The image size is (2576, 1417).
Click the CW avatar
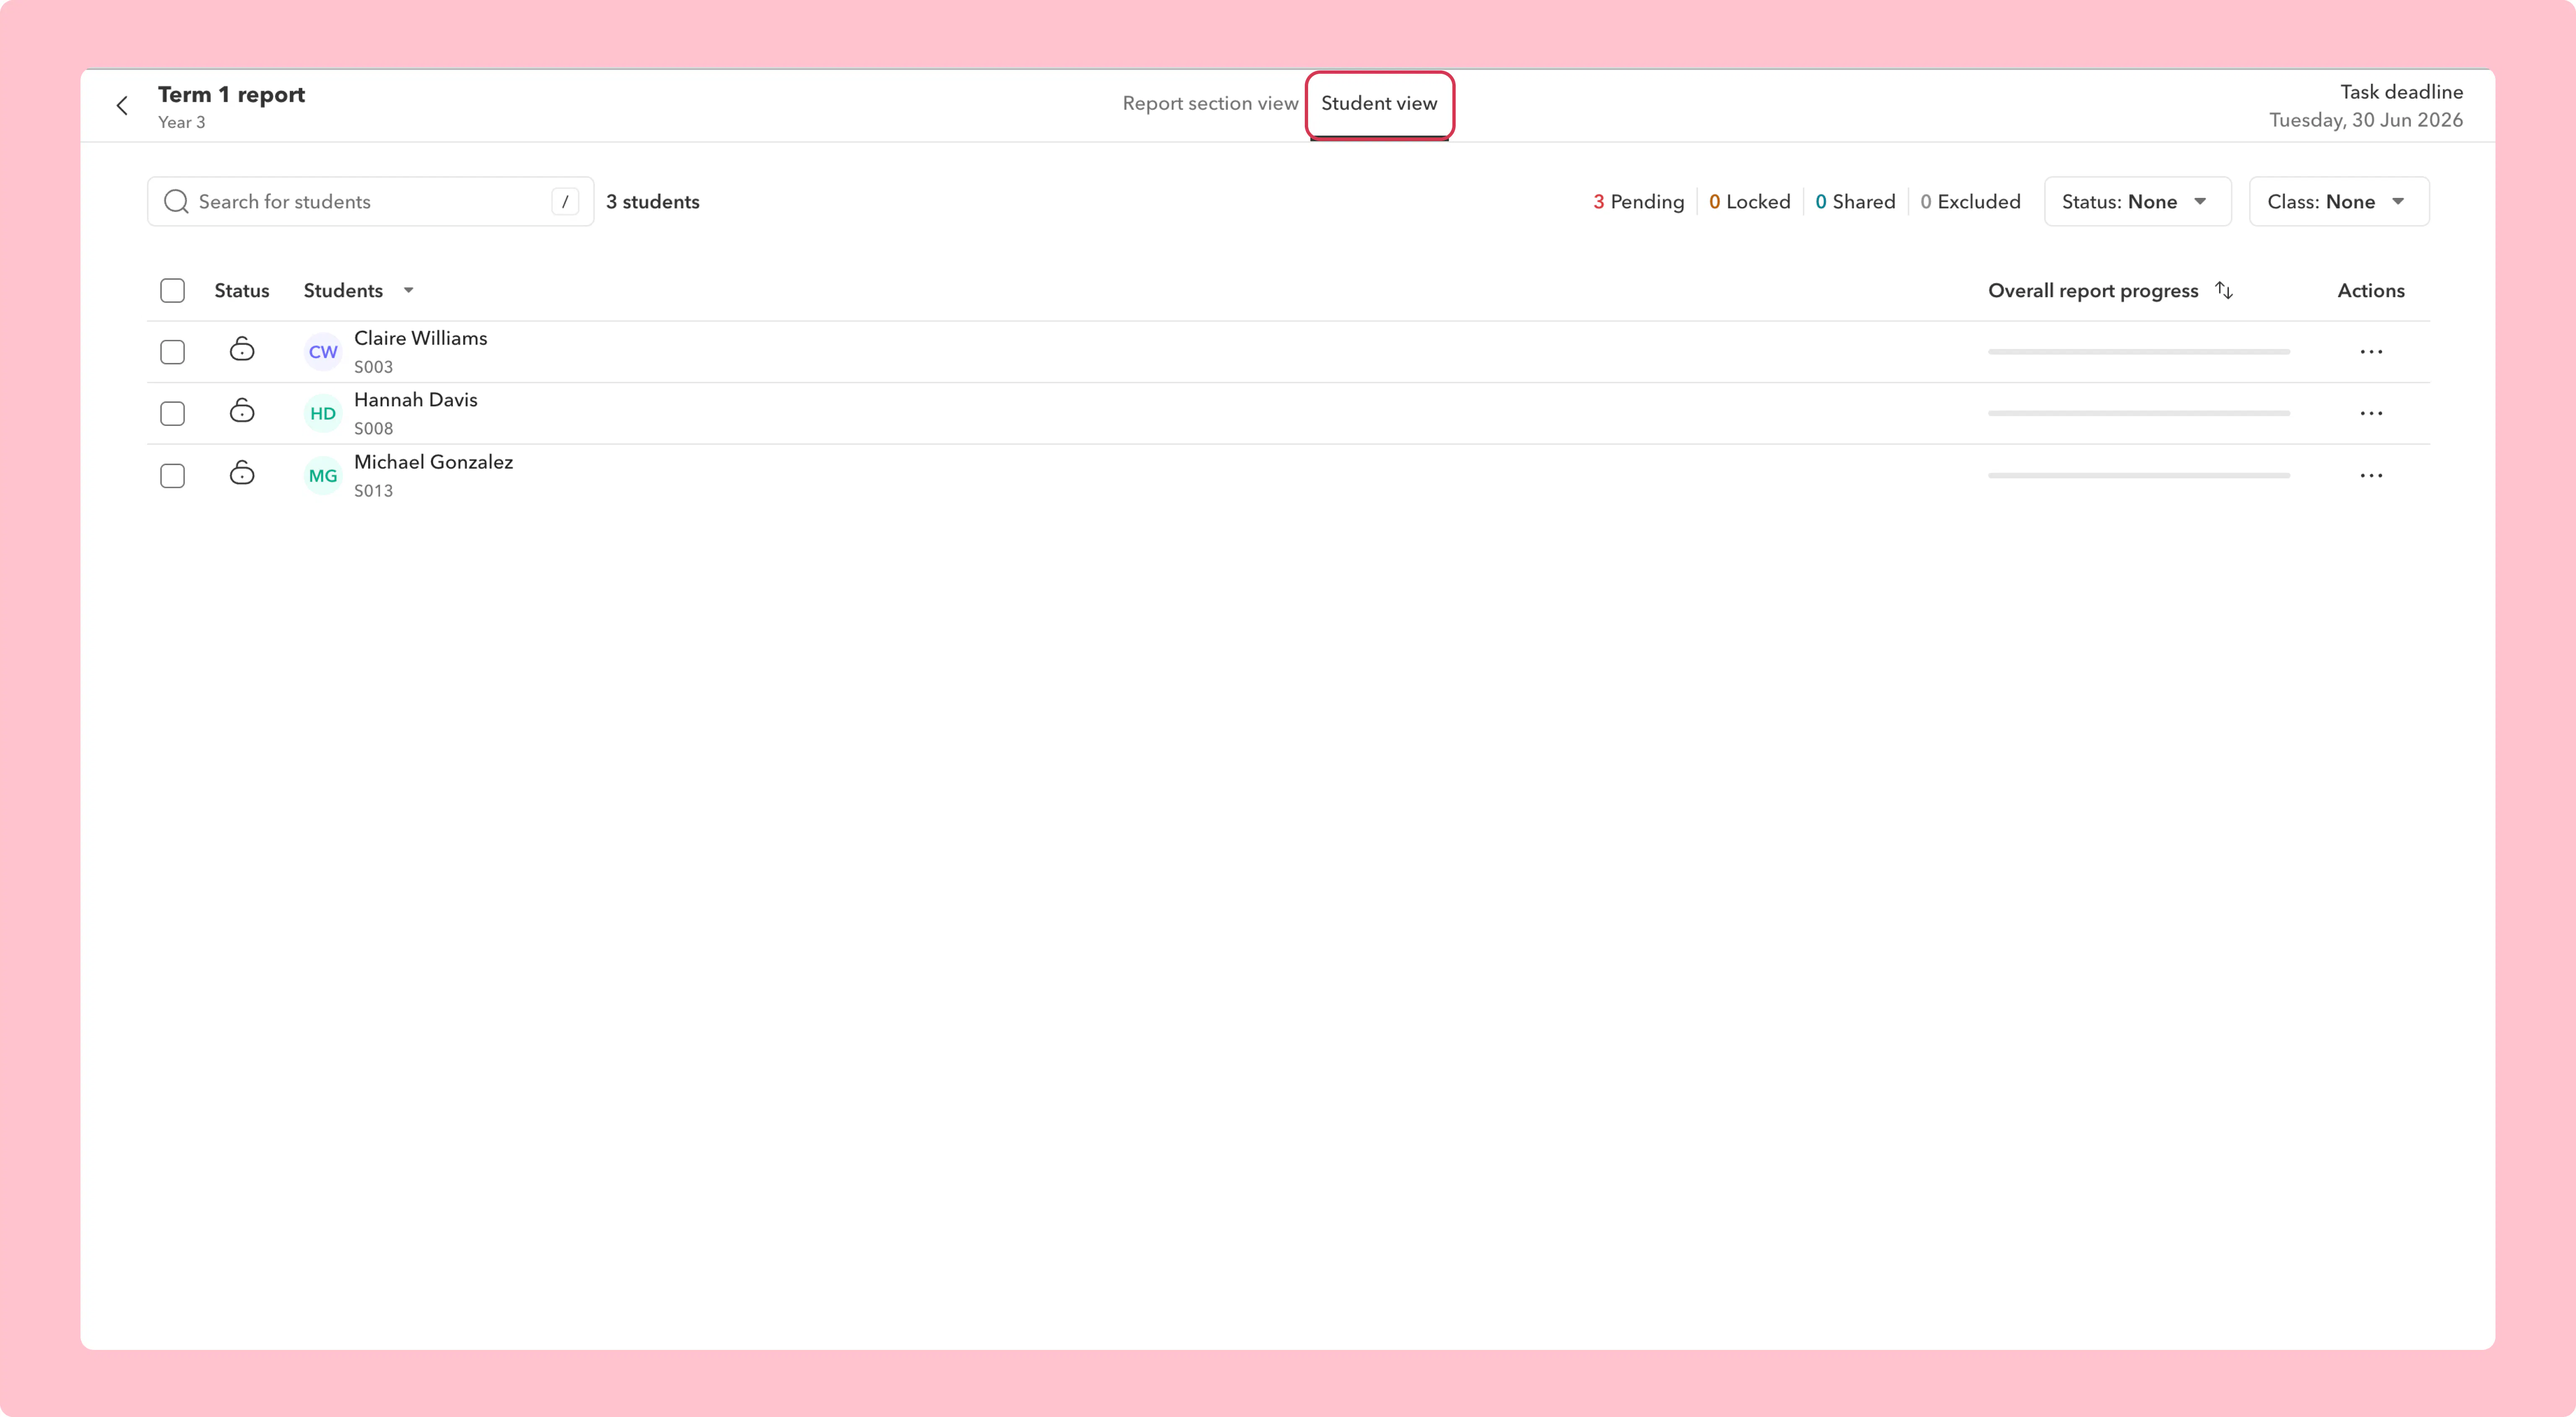pyautogui.click(x=323, y=352)
